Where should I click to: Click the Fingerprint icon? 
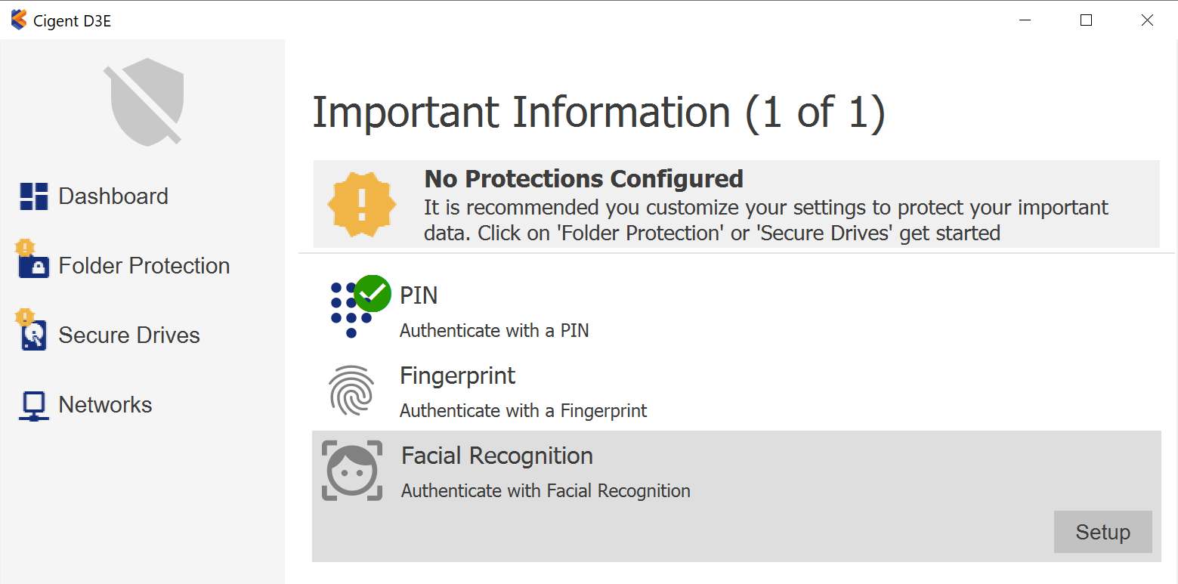click(x=351, y=391)
